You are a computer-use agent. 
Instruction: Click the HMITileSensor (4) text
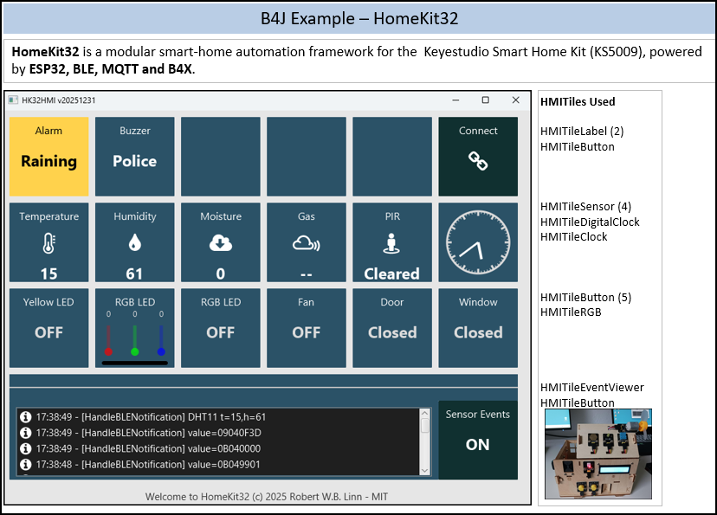(585, 207)
